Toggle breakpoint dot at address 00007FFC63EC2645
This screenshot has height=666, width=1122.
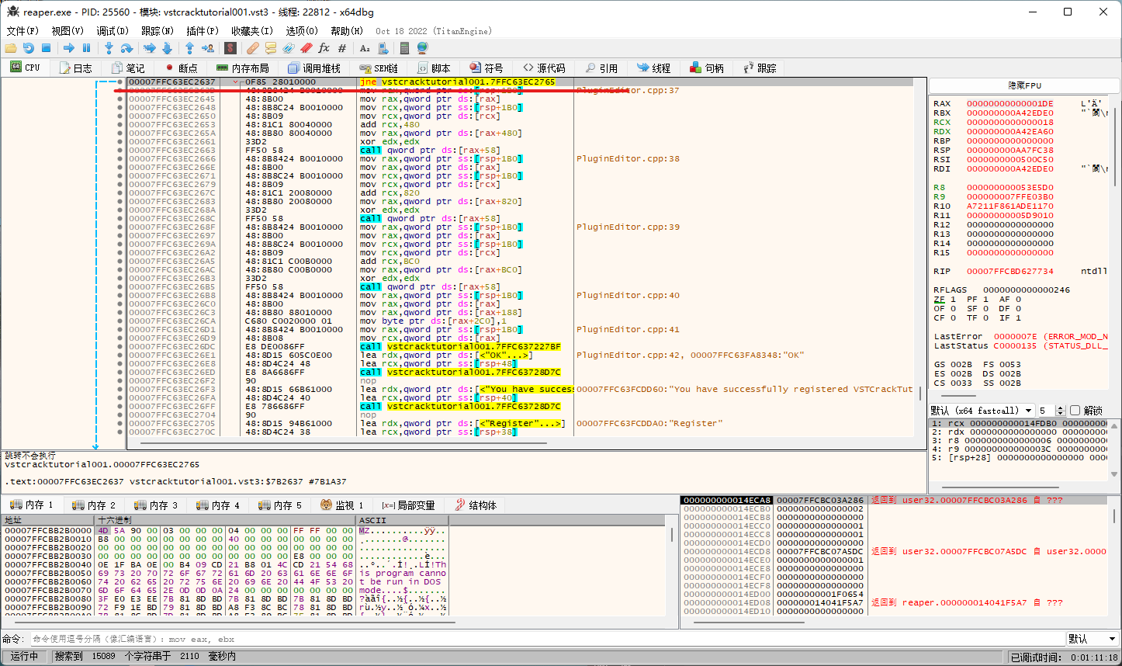click(119, 99)
